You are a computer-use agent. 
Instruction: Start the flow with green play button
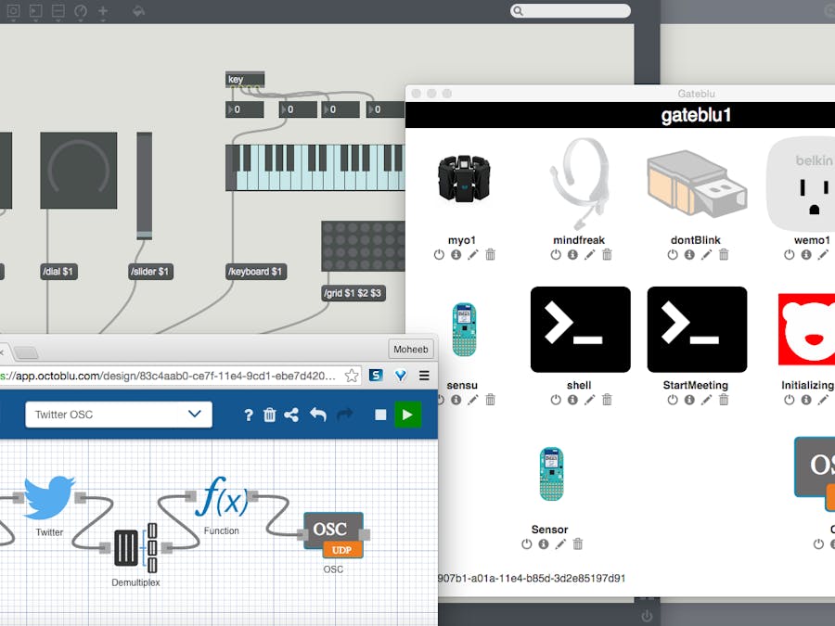[407, 415]
